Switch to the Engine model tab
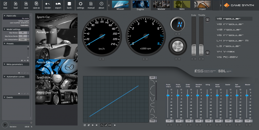This screenshot has height=130, width=259. (x=141, y=5)
